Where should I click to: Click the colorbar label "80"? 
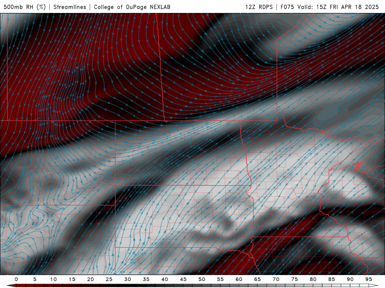point(313,279)
